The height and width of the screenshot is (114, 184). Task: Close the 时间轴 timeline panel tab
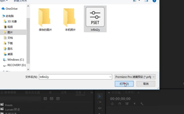pyautogui.click(x=109, y=93)
